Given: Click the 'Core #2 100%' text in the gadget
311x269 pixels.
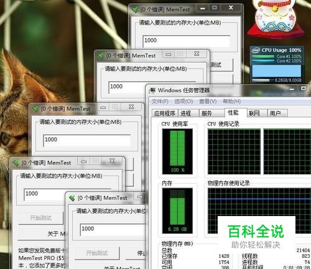Looking at the screenshot, I should pos(289,61).
